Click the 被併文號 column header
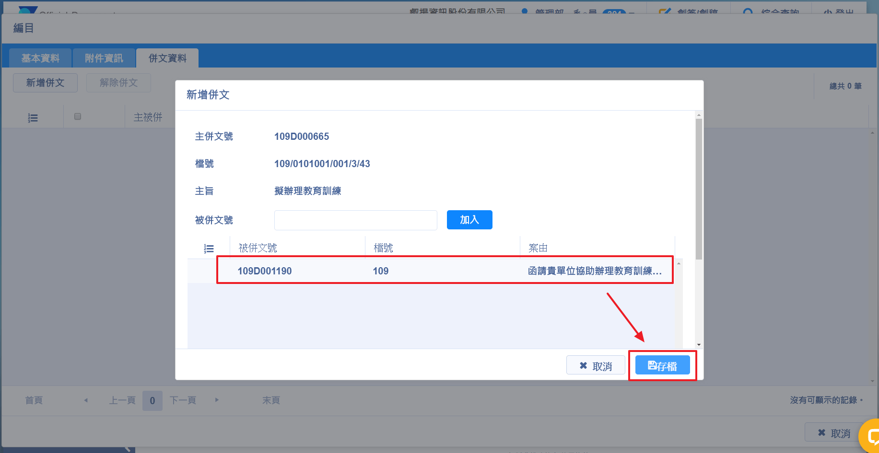879x453 pixels. coord(258,248)
